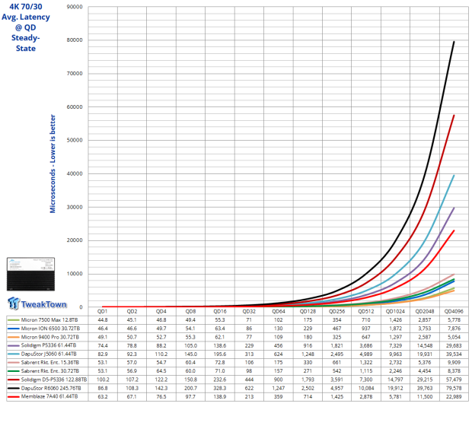472x432 pixels.
Task: Click the Solidigm D5-P5336 122.88TB legend label
Action: [x=54, y=380]
